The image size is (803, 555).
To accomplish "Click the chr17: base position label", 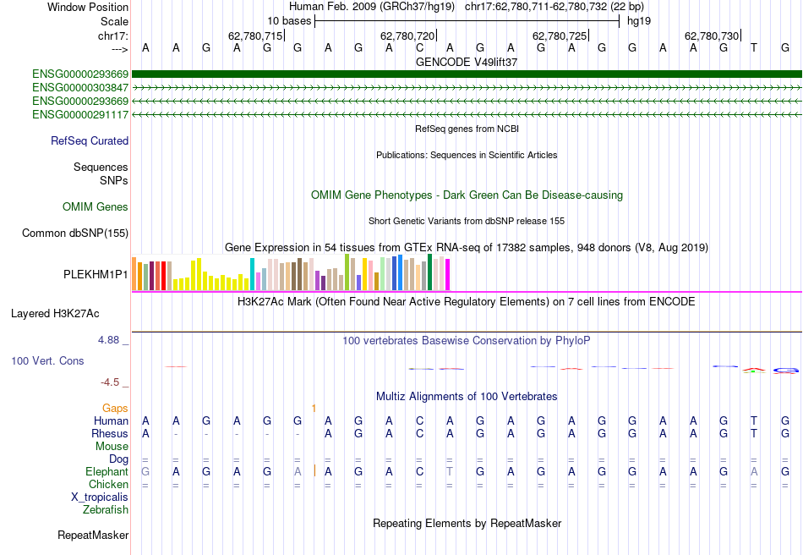I will (x=112, y=36).
